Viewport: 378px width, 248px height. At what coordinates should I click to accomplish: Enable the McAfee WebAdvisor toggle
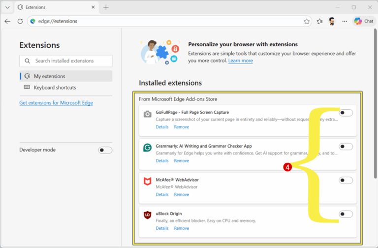[346, 180]
